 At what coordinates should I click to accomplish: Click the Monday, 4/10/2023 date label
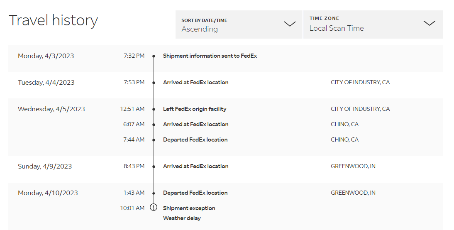pyautogui.click(x=48, y=193)
